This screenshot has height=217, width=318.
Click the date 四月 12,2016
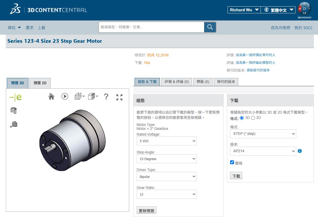click(158, 55)
